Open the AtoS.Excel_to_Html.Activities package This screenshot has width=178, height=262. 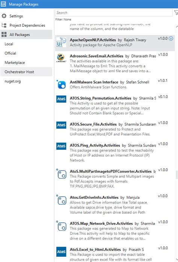pyautogui.click(x=115, y=254)
